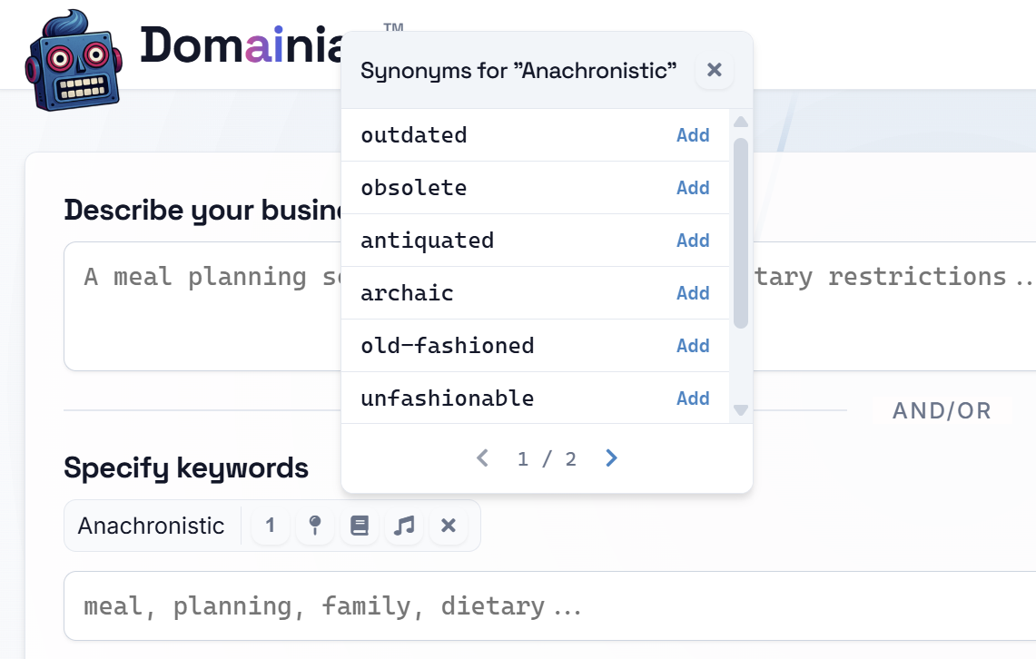Close the Synonyms for Anachronistic popup

(x=715, y=70)
